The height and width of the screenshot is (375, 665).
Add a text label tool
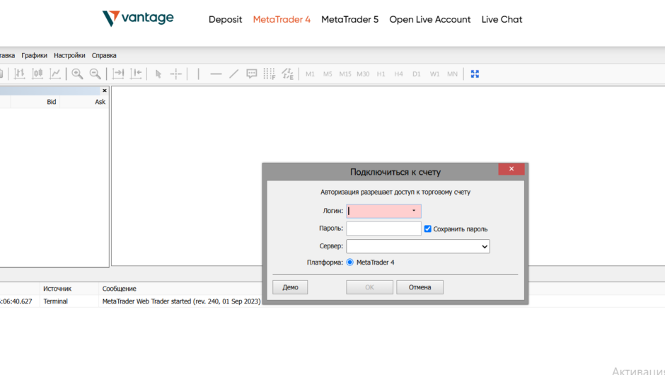click(252, 74)
